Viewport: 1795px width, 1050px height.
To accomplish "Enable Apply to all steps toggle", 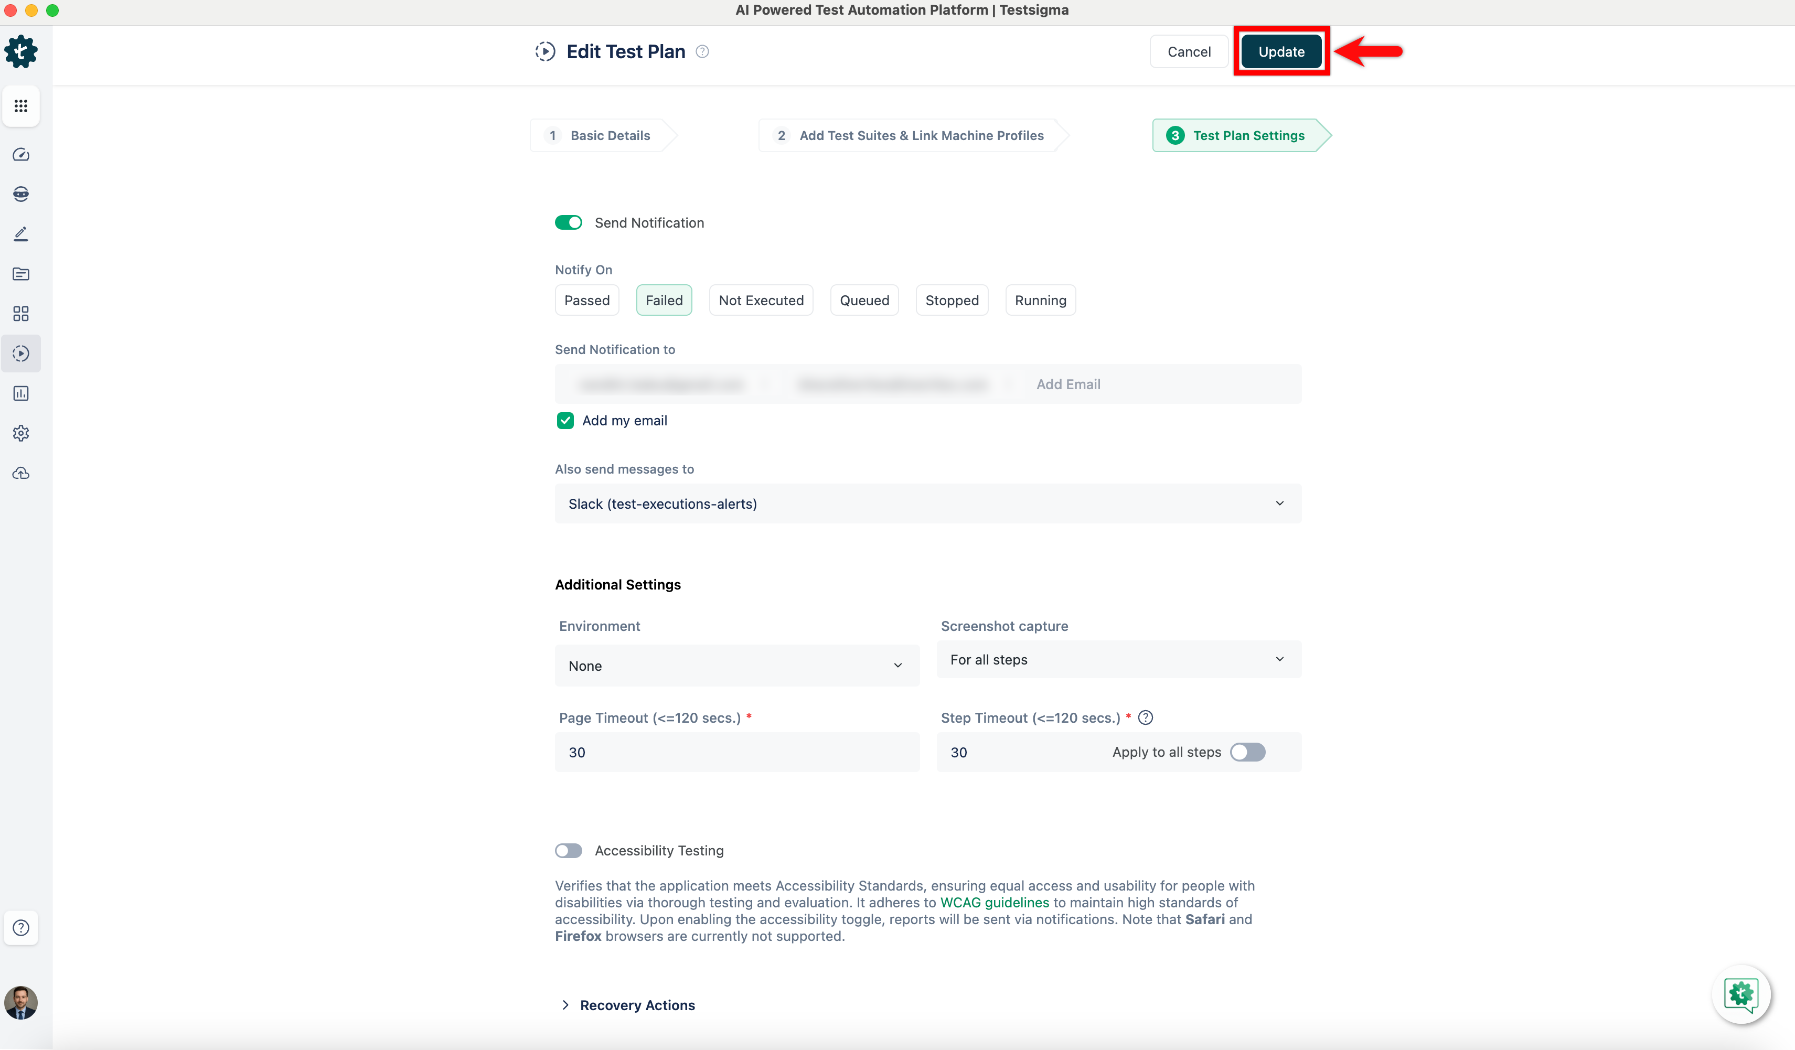I will tap(1247, 752).
